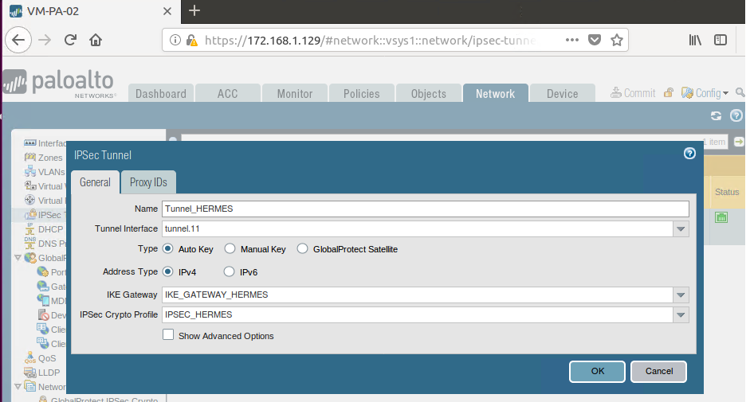Reload the current browser page
750x402 pixels.
[x=70, y=40]
